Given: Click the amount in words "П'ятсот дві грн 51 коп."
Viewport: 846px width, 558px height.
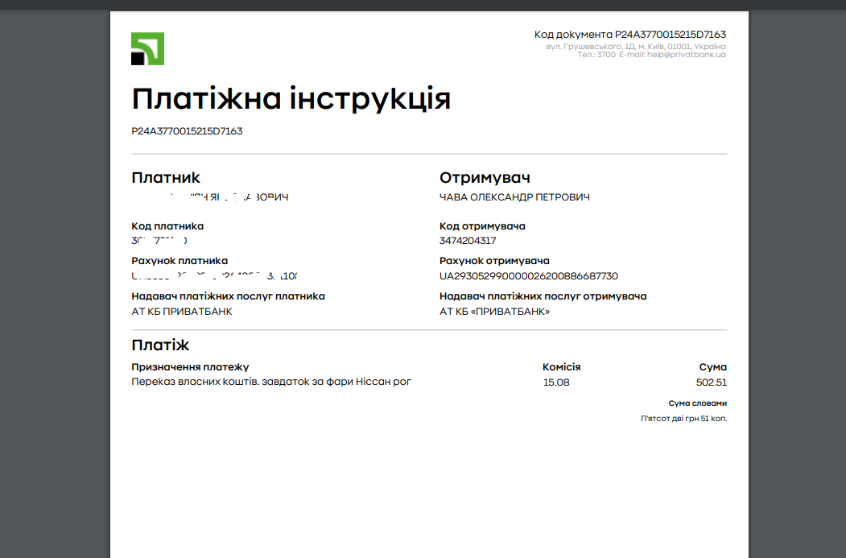Looking at the screenshot, I should [x=683, y=419].
